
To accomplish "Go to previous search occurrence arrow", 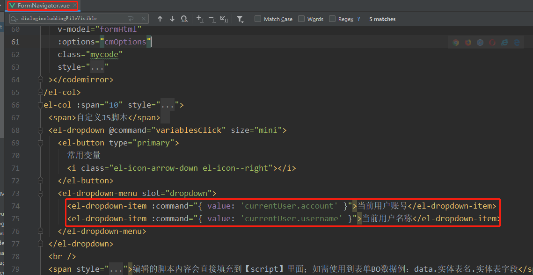I will click(x=160, y=19).
